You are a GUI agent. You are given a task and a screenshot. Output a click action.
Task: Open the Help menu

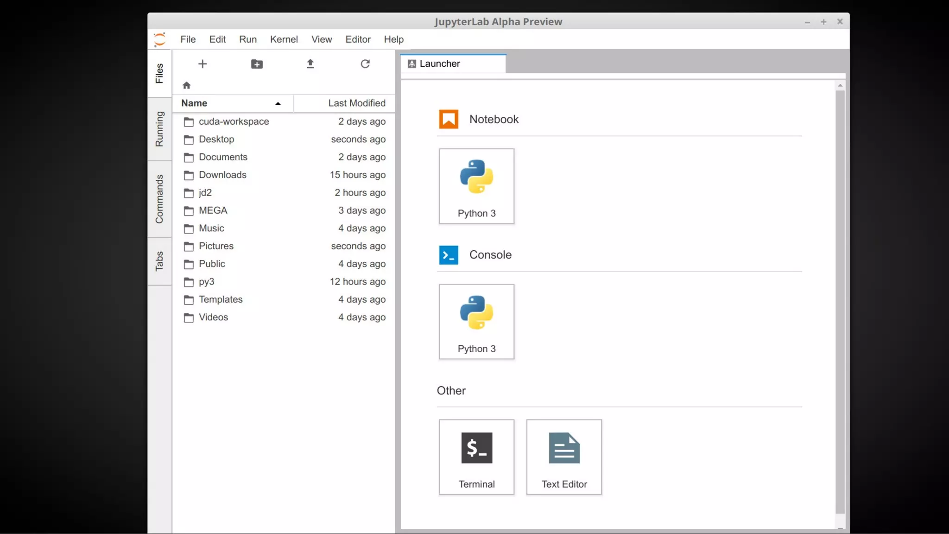[394, 39]
